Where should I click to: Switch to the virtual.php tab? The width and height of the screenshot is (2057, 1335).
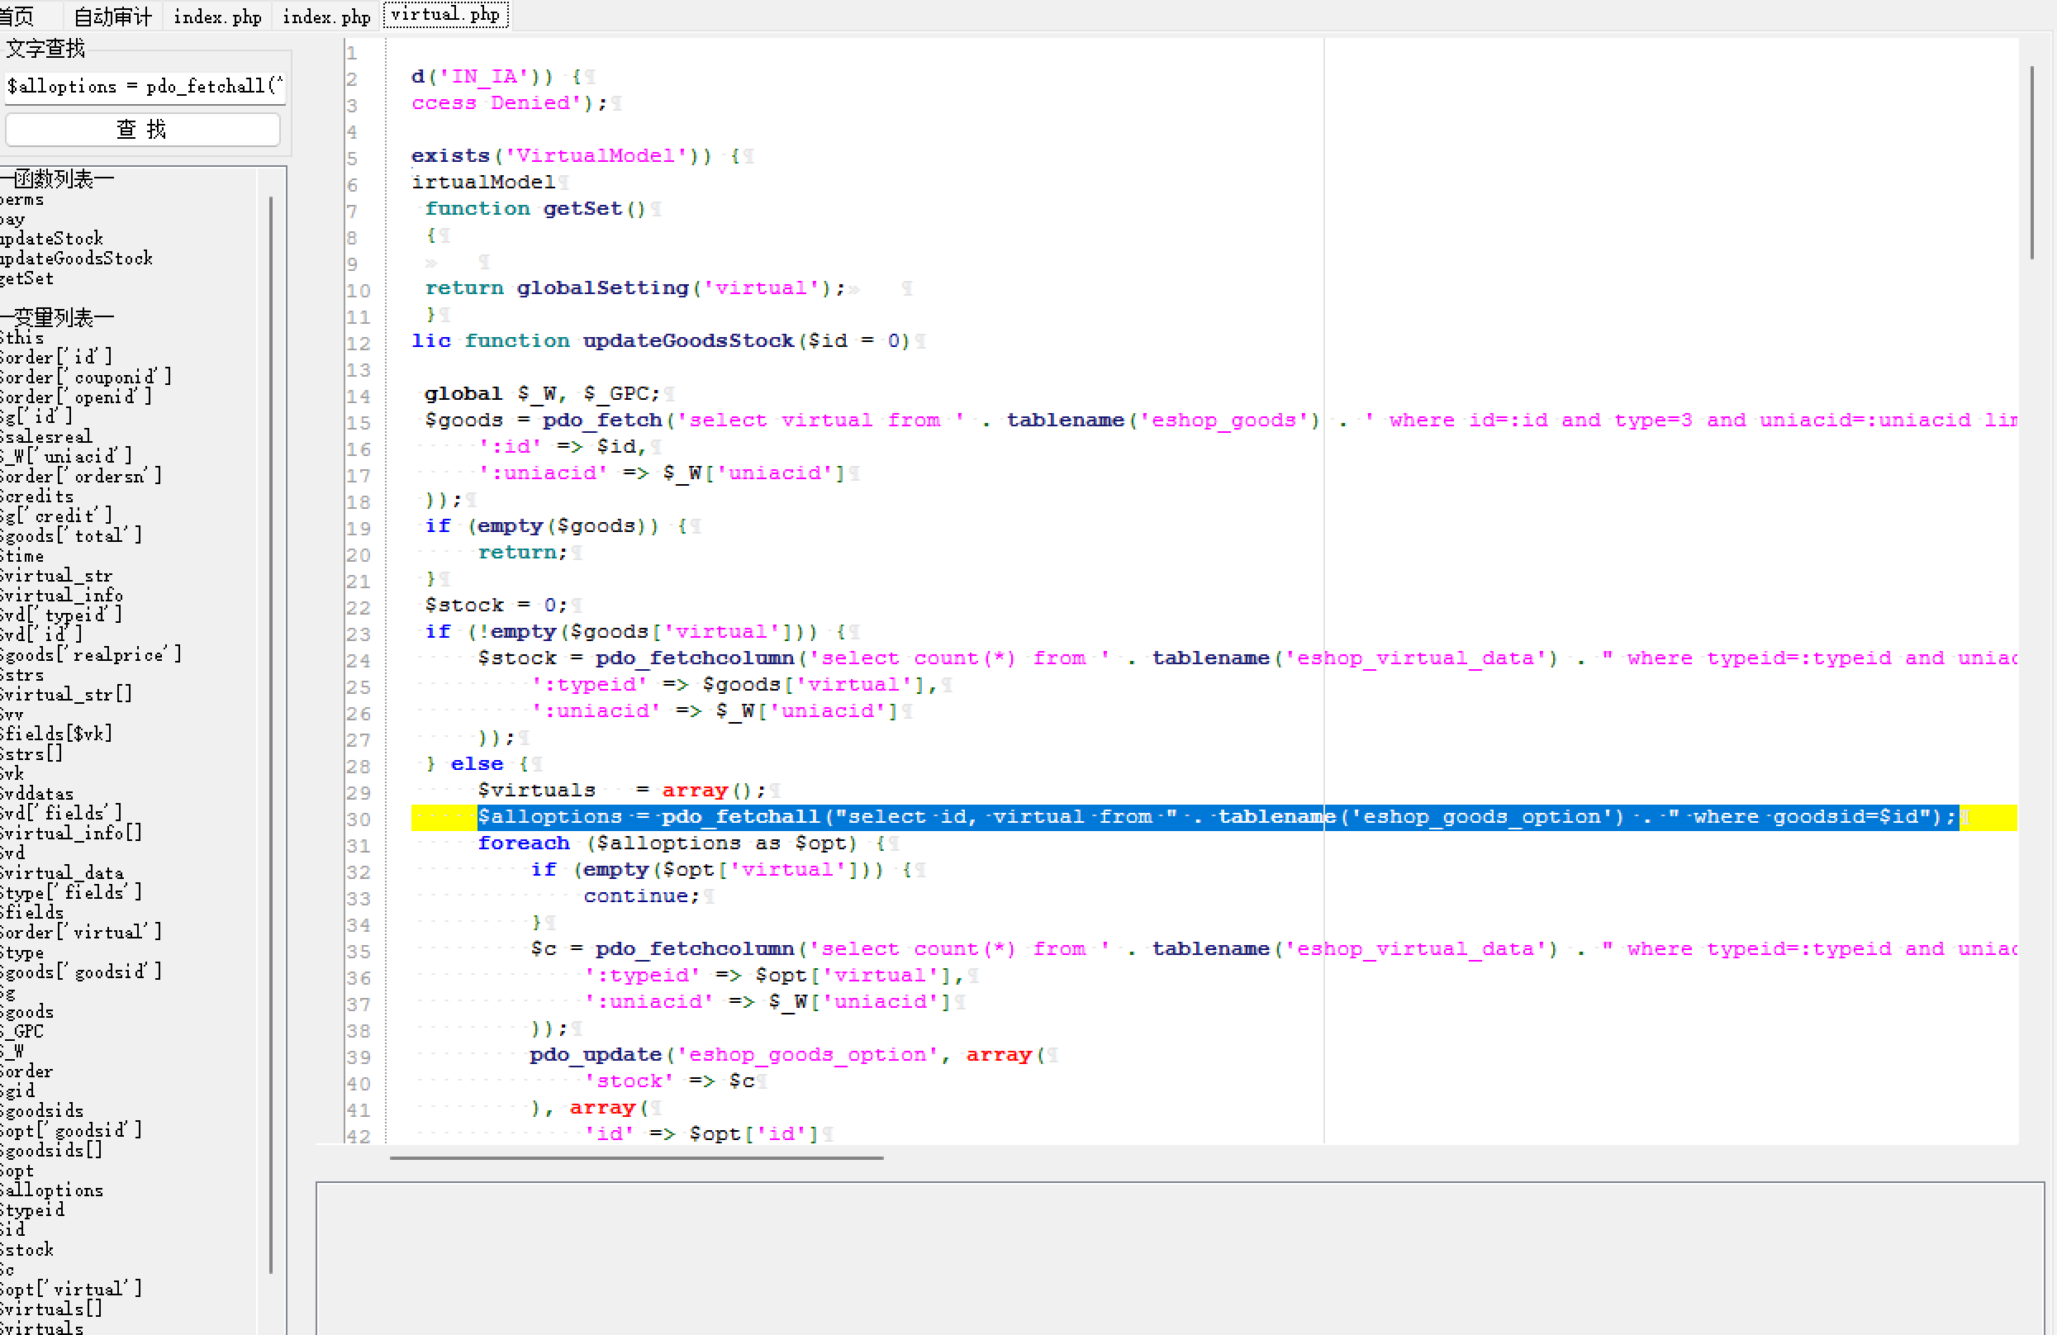pyautogui.click(x=446, y=15)
